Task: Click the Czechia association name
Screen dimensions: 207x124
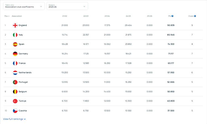Action: point(23,111)
